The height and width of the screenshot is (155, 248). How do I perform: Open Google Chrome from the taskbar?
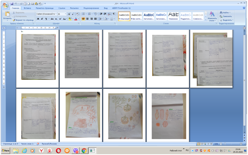tap(84, 151)
